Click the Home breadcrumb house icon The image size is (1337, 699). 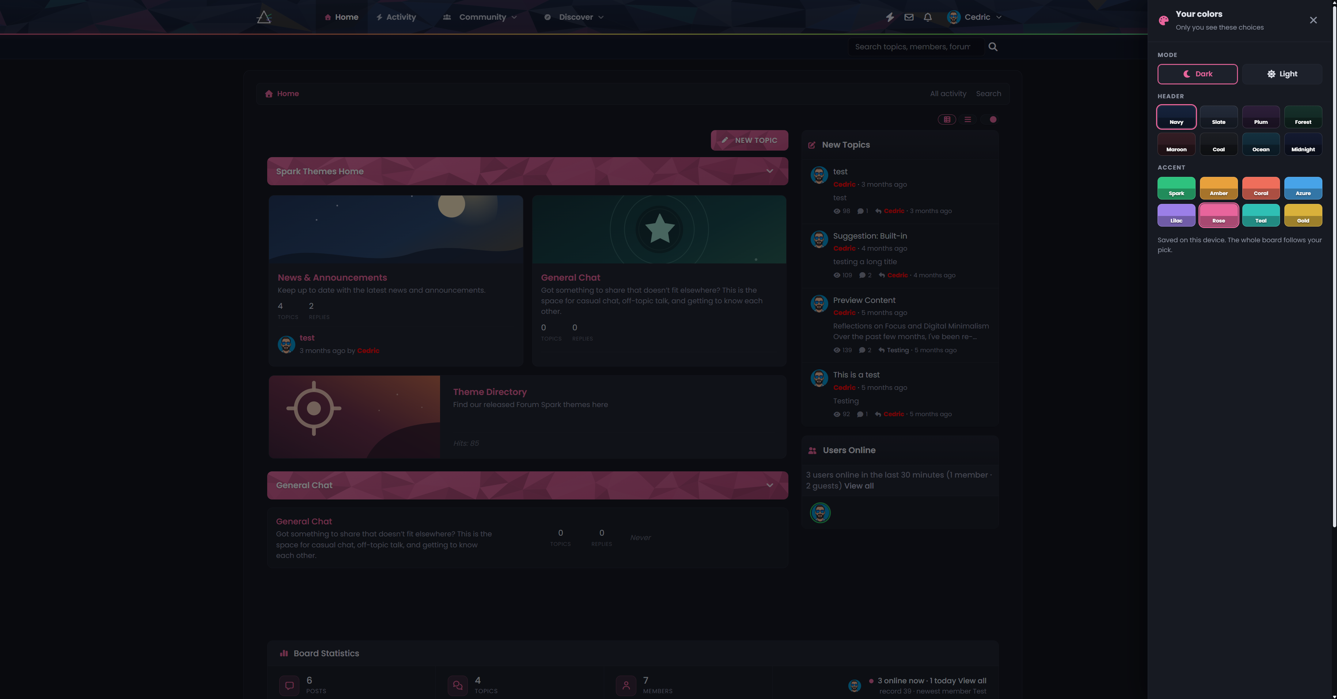(x=269, y=94)
